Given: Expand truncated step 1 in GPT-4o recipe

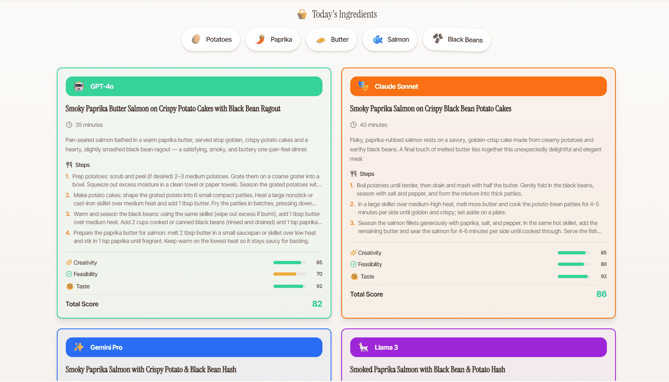Looking at the screenshot, I should click(x=197, y=180).
